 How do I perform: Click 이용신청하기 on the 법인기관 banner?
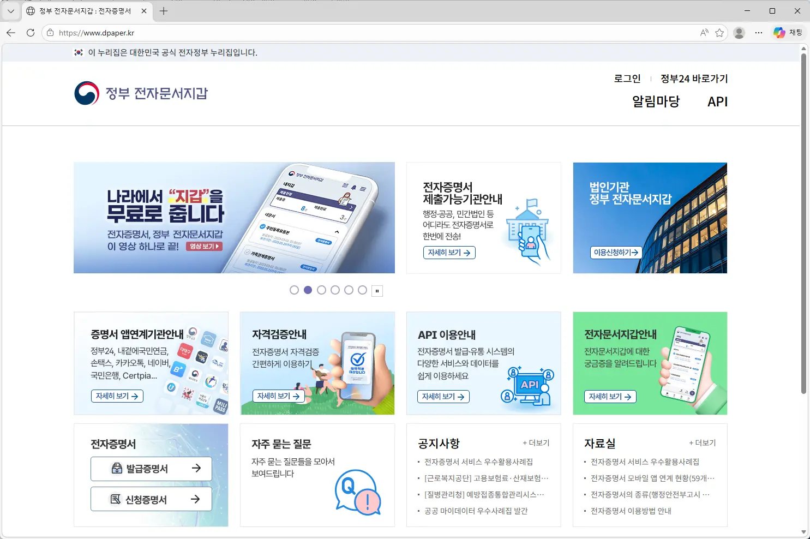[616, 252]
